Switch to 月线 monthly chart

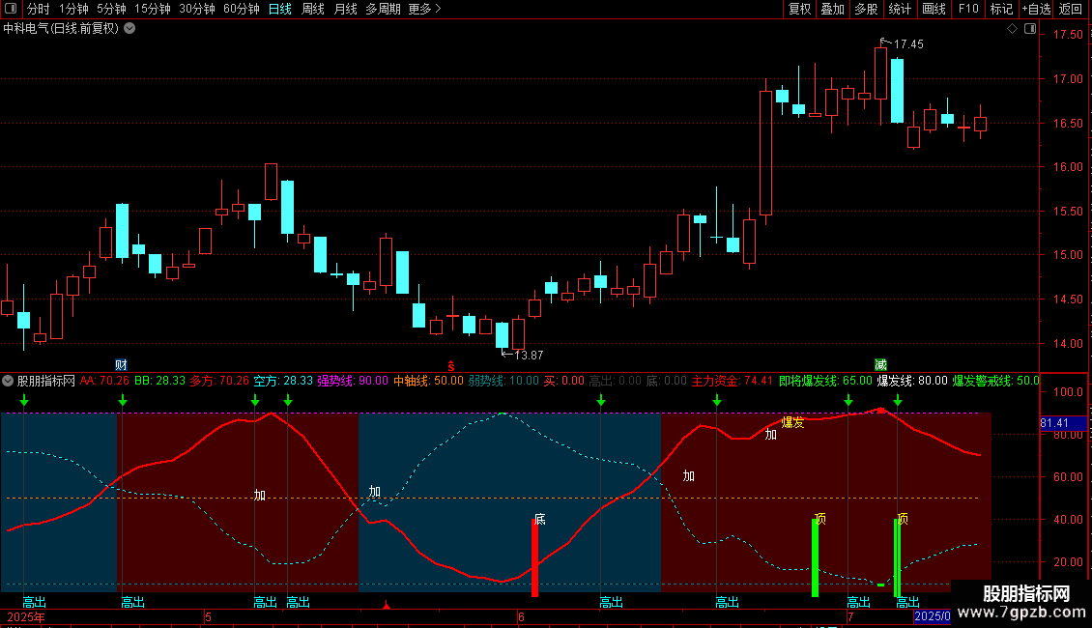point(345,9)
